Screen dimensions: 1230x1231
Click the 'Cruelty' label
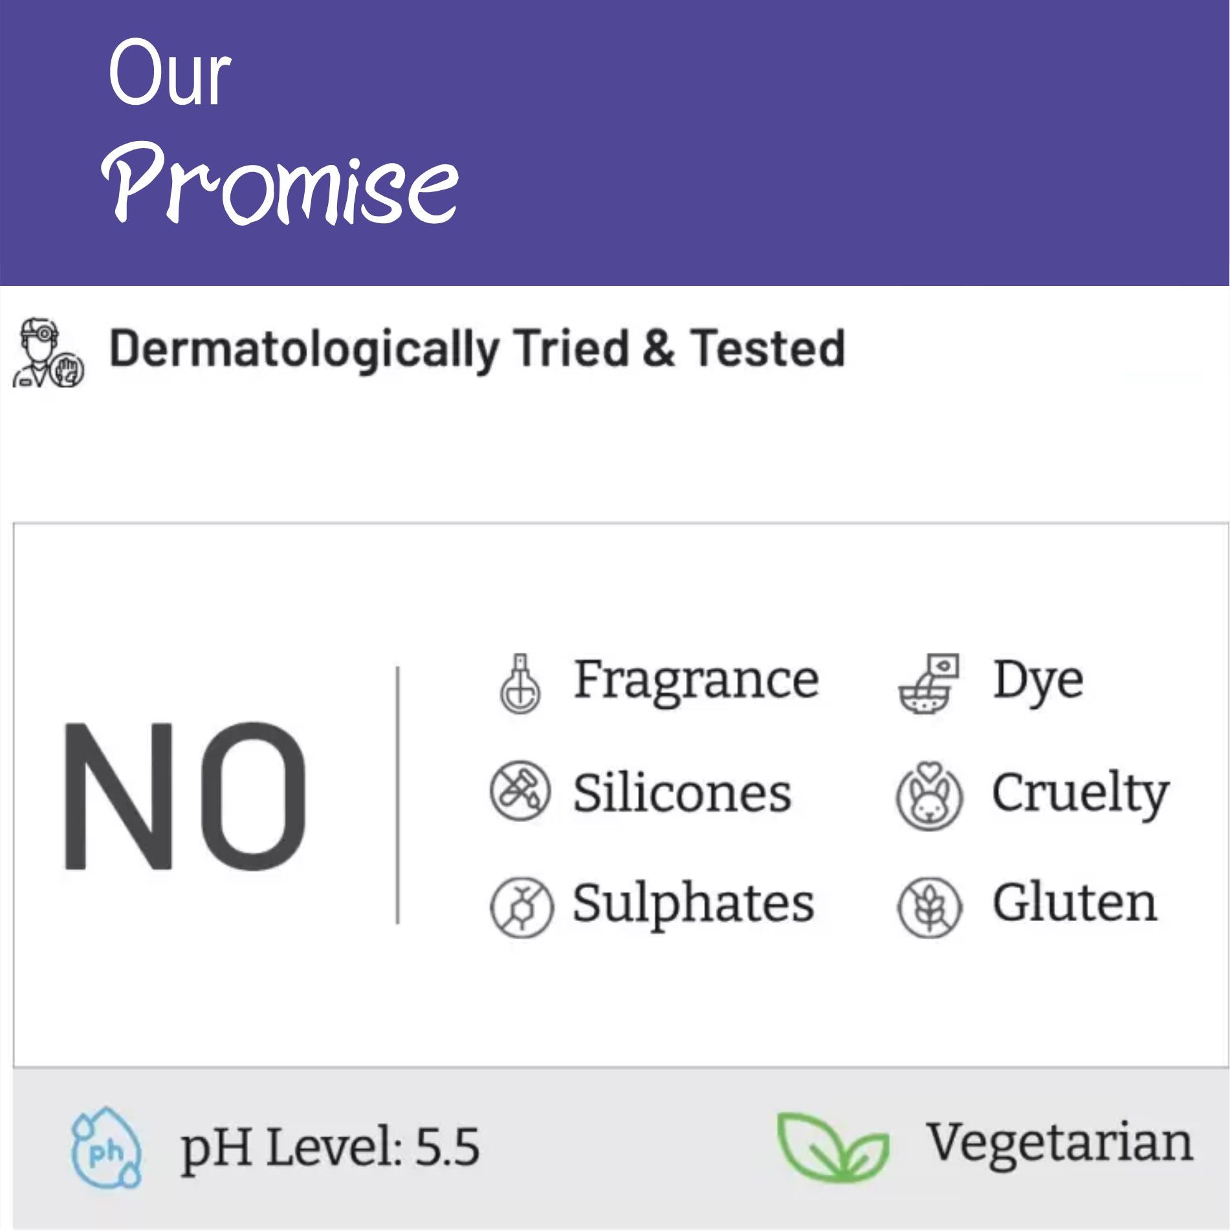point(1080,793)
